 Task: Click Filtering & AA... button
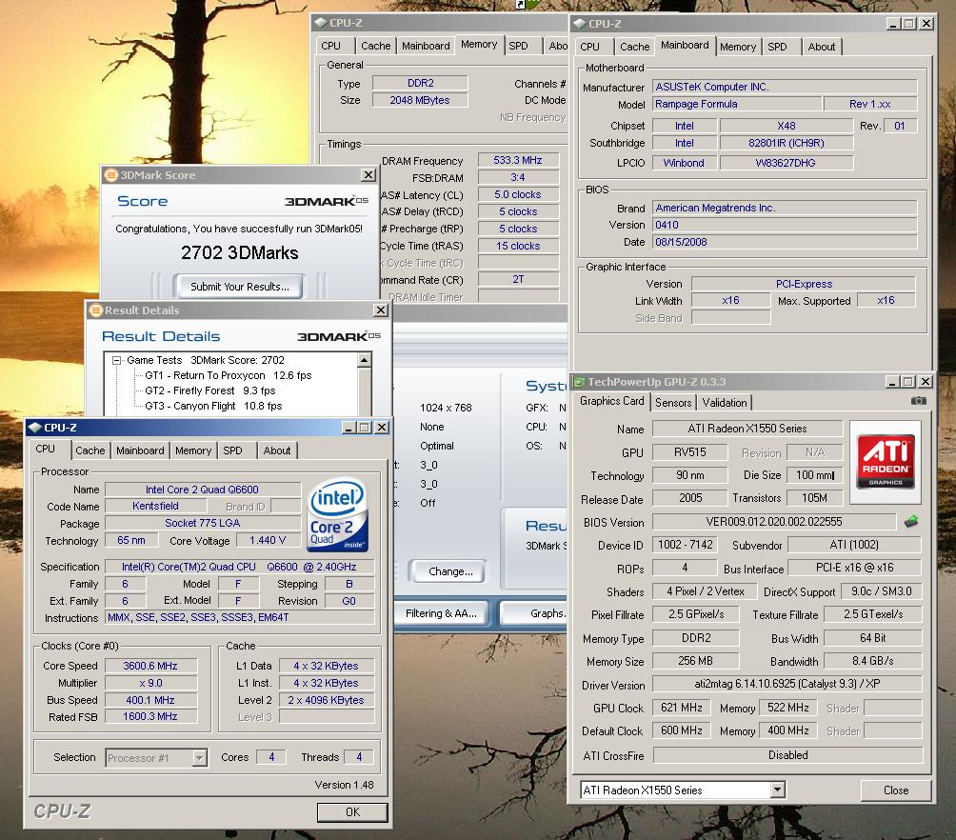pyautogui.click(x=441, y=613)
